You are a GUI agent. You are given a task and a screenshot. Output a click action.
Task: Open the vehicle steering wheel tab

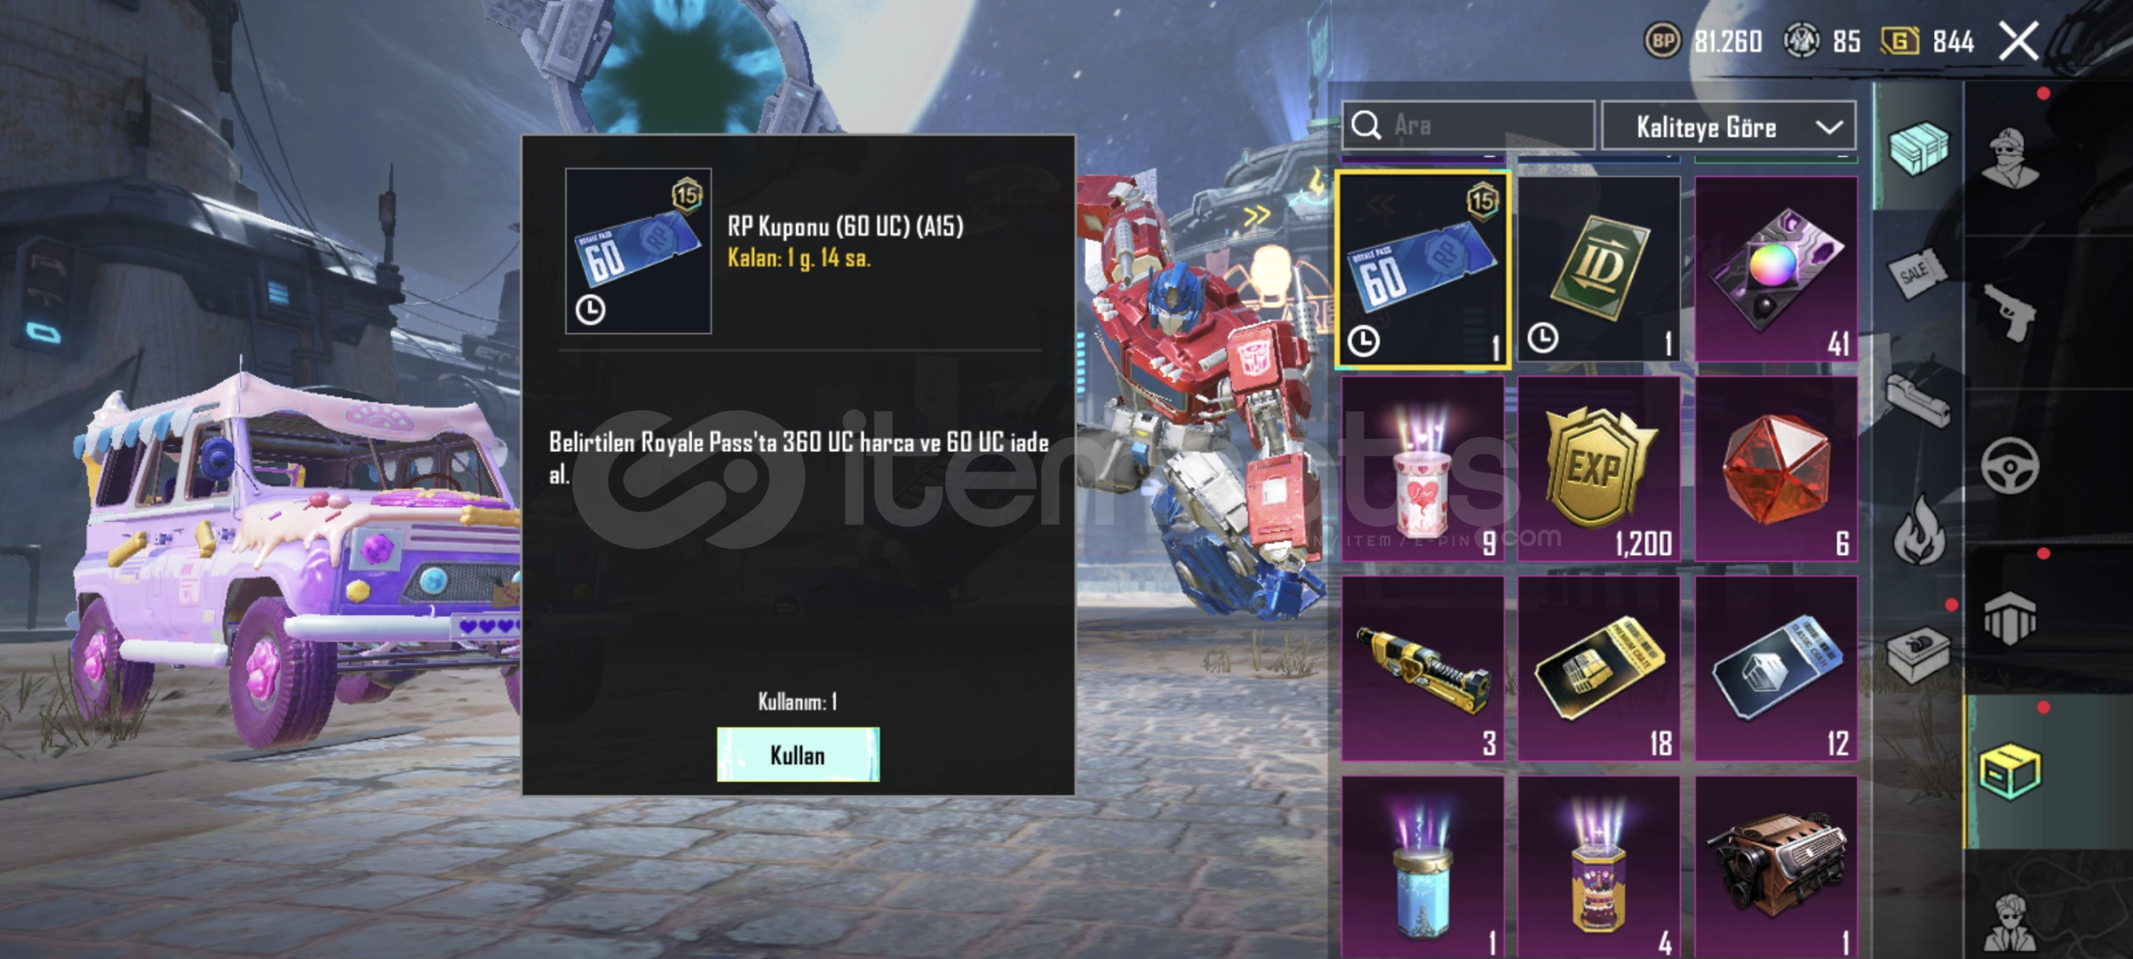point(2010,465)
